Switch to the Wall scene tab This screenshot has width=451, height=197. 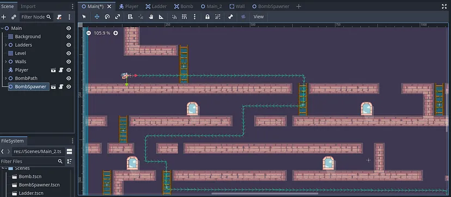[x=237, y=7]
